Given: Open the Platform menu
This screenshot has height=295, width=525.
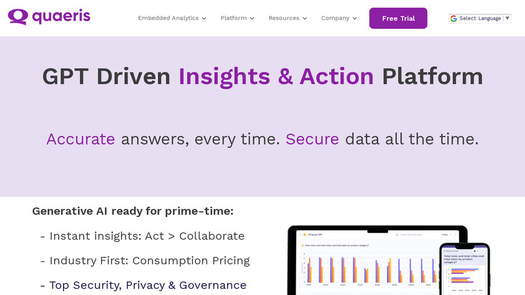Looking at the screenshot, I should pos(233,18).
